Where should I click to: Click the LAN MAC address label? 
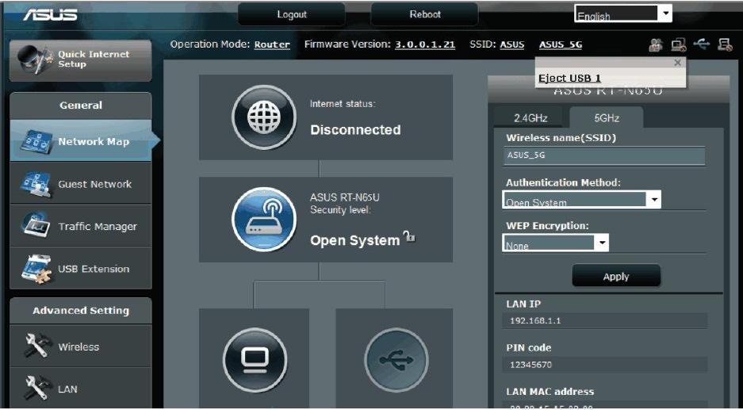click(x=550, y=392)
